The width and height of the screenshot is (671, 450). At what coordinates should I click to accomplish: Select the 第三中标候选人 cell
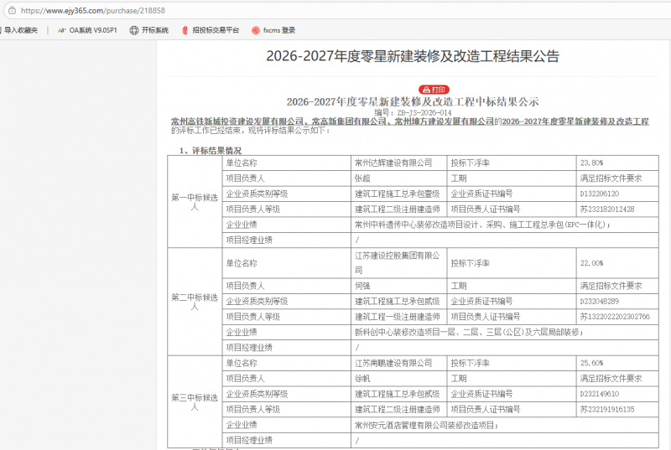point(195,401)
